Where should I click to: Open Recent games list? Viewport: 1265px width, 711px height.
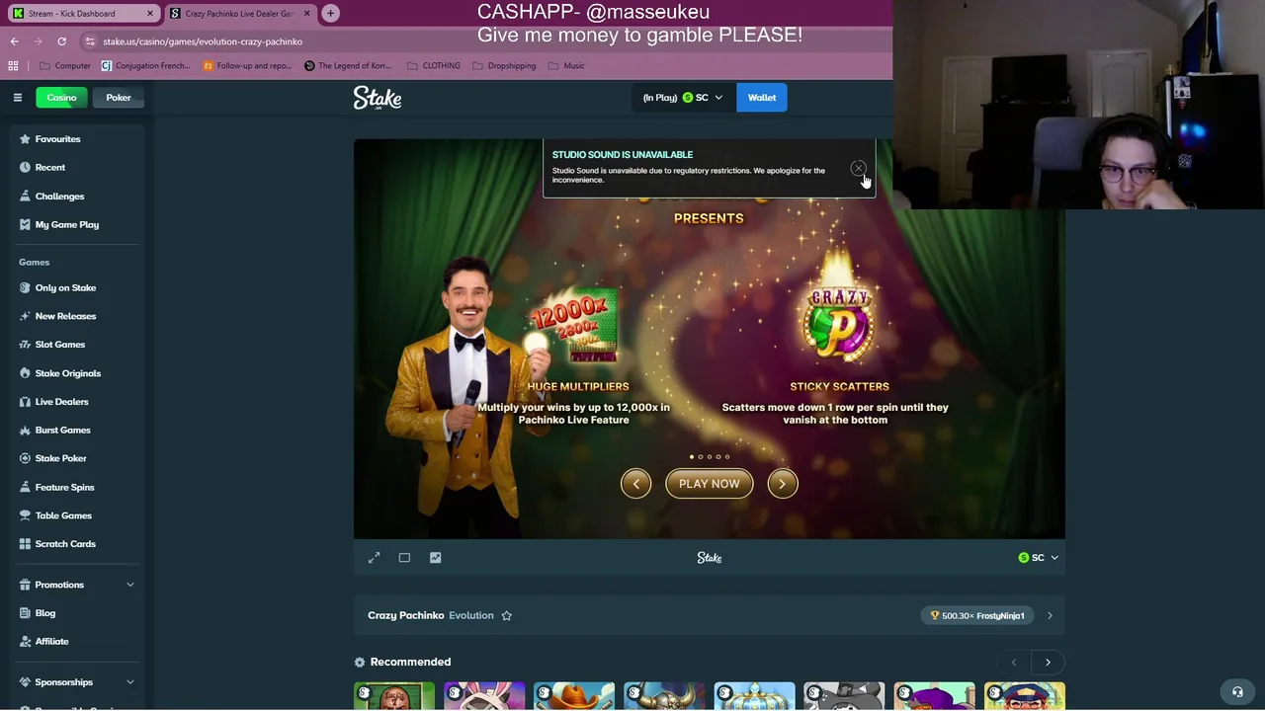coord(49,168)
